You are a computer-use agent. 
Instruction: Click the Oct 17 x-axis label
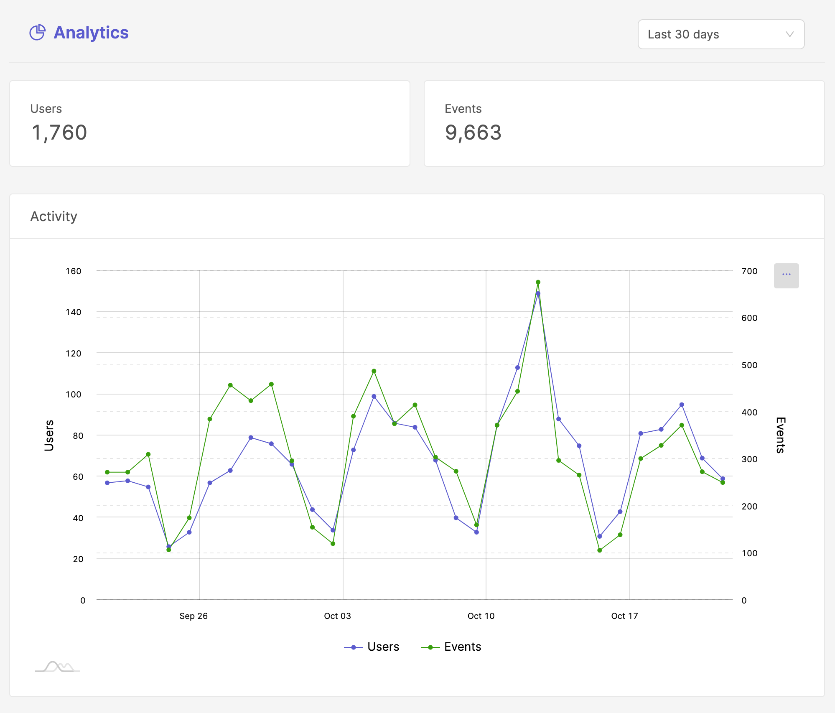624,616
